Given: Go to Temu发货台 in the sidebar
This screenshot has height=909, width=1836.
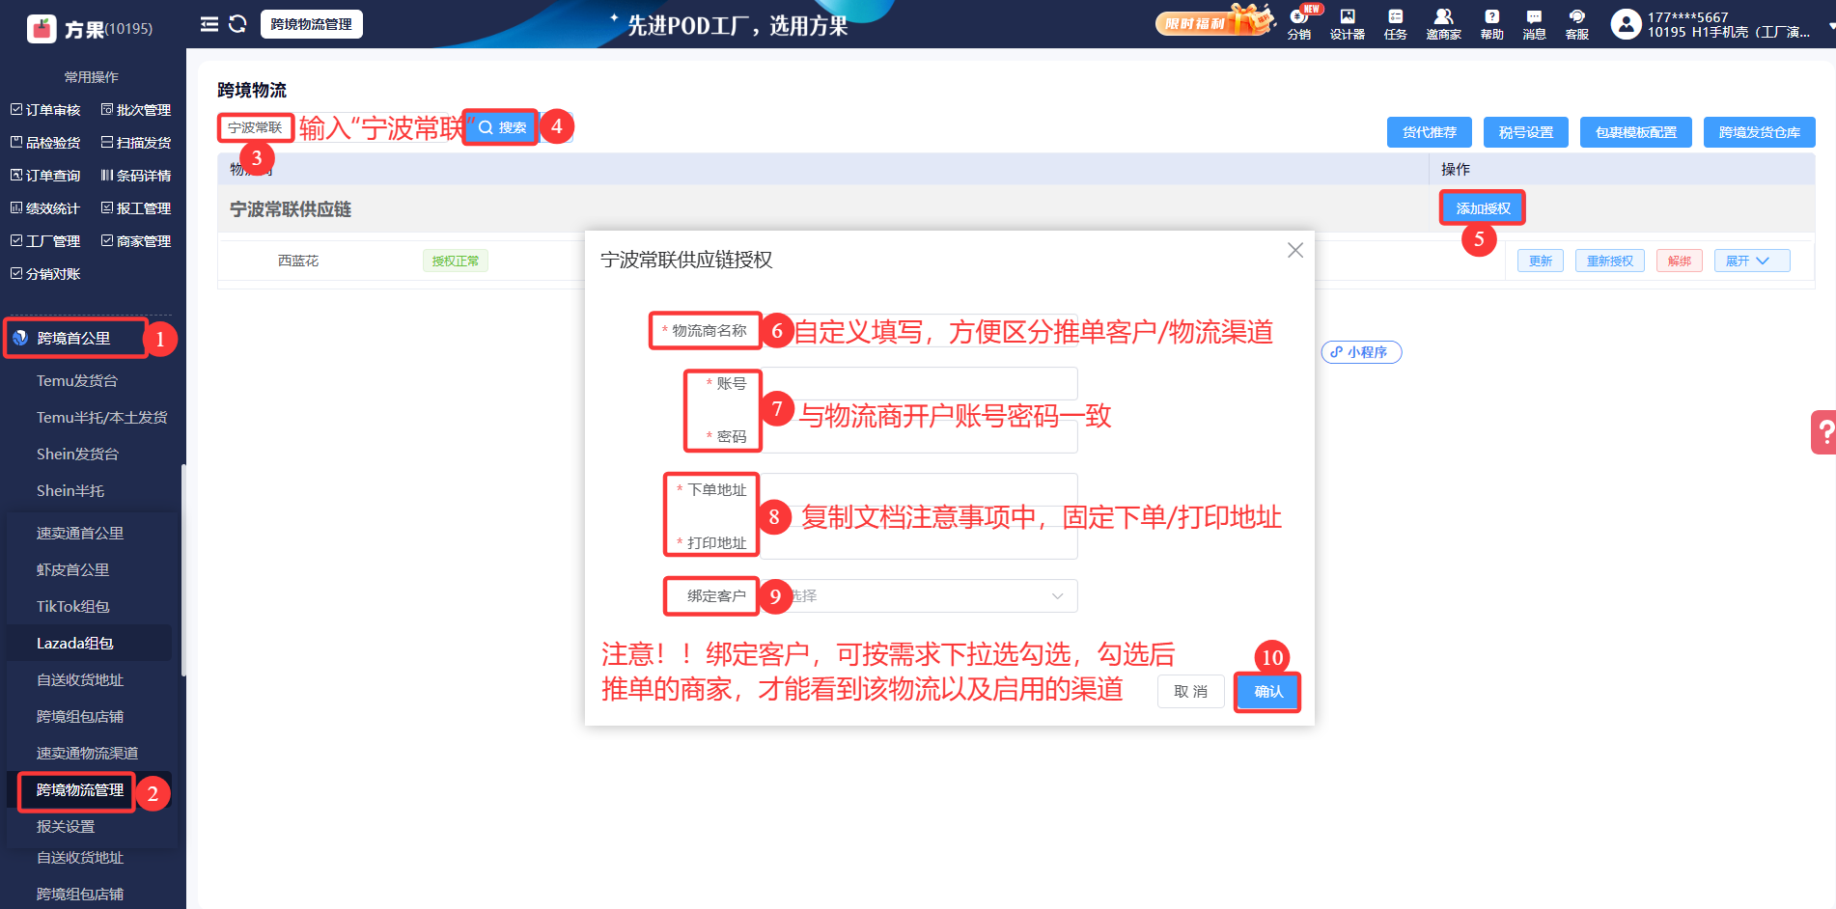Looking at the screenshot, I should point(77,381).
